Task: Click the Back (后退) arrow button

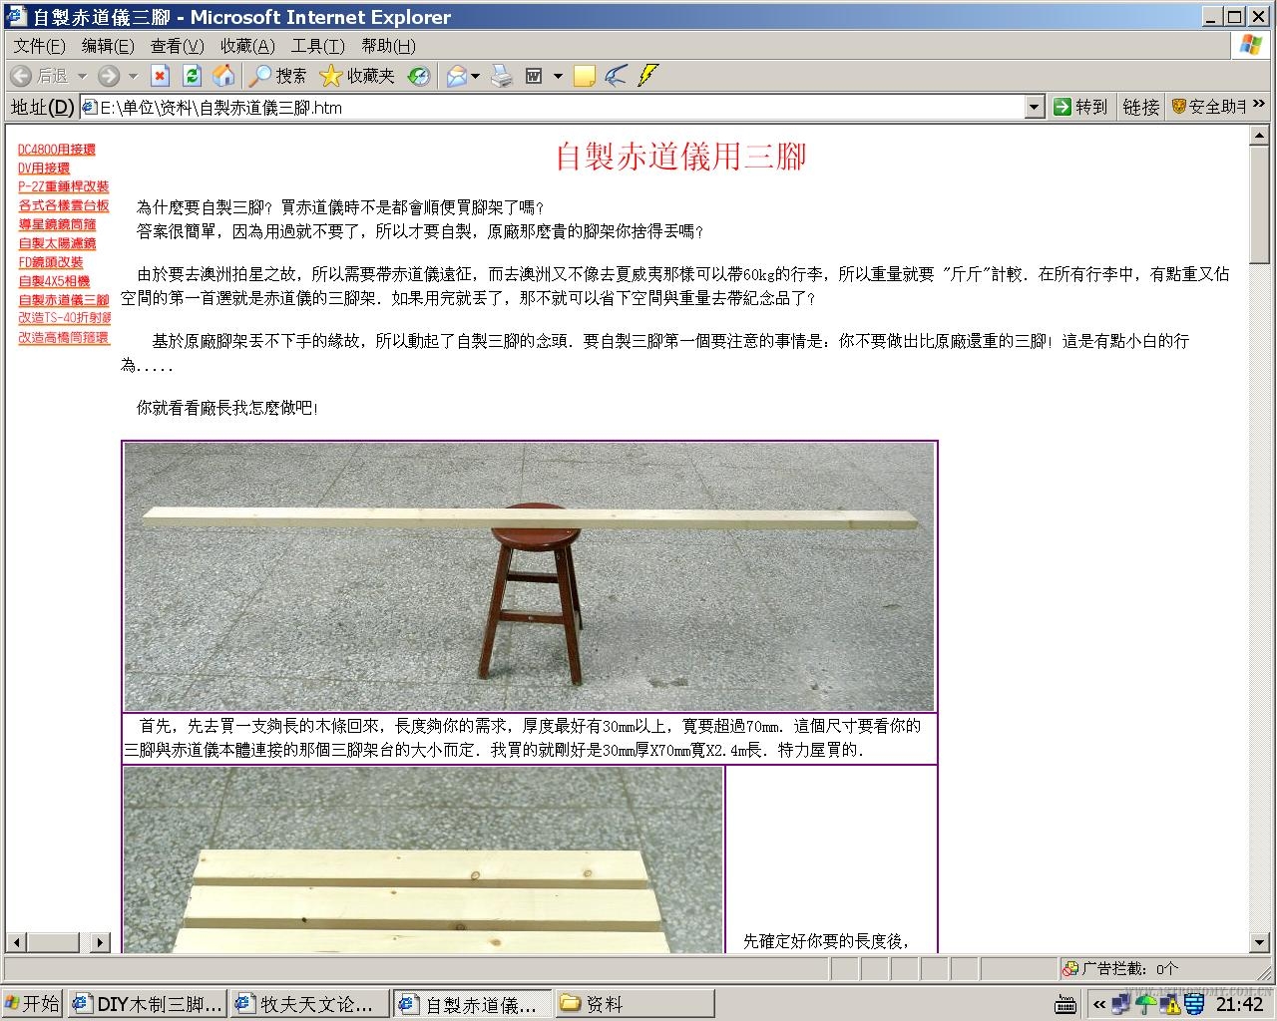Action: click(x=38, y=76)
